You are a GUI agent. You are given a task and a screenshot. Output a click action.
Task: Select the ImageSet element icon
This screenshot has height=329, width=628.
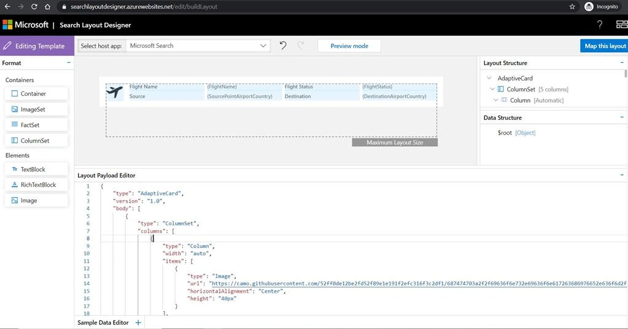(14, 109)
